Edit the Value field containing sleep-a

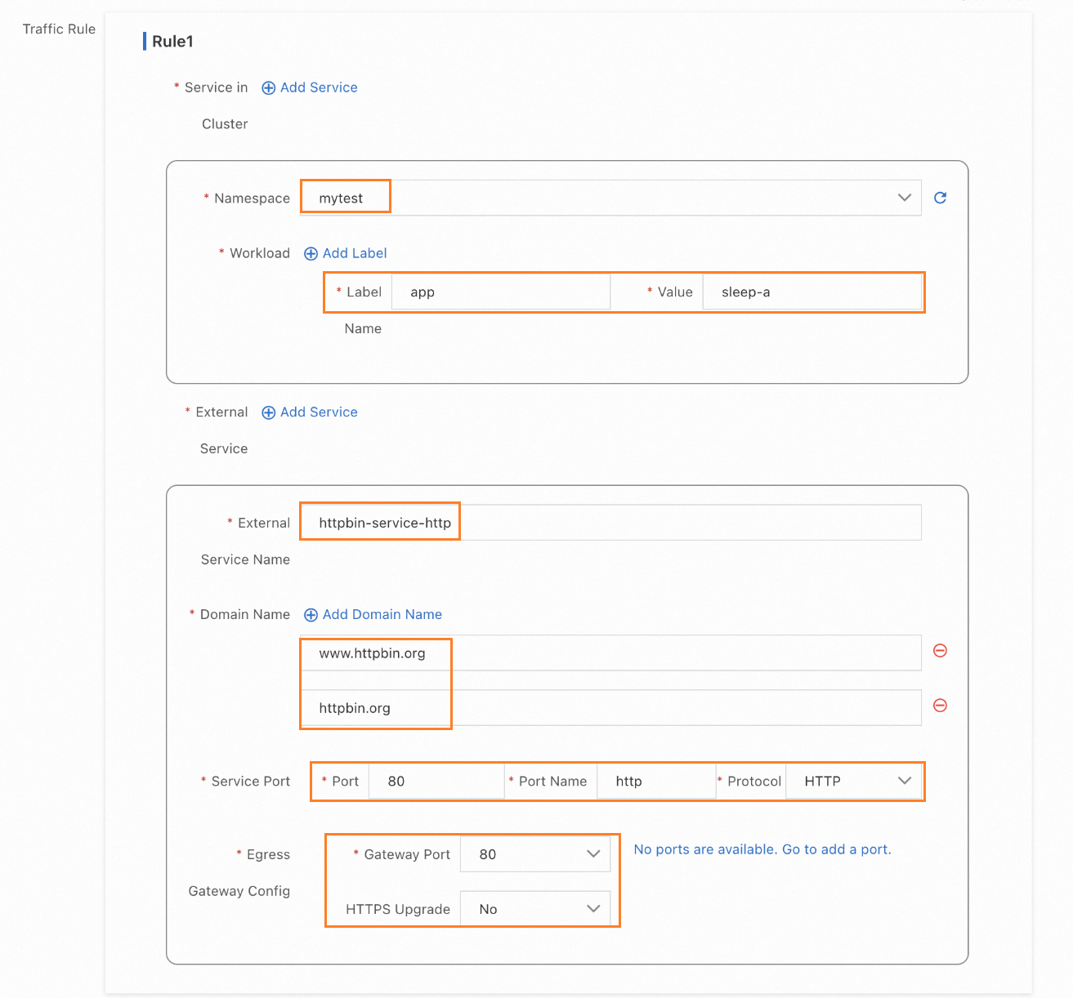pyautogui.click(x=811, y=292)
